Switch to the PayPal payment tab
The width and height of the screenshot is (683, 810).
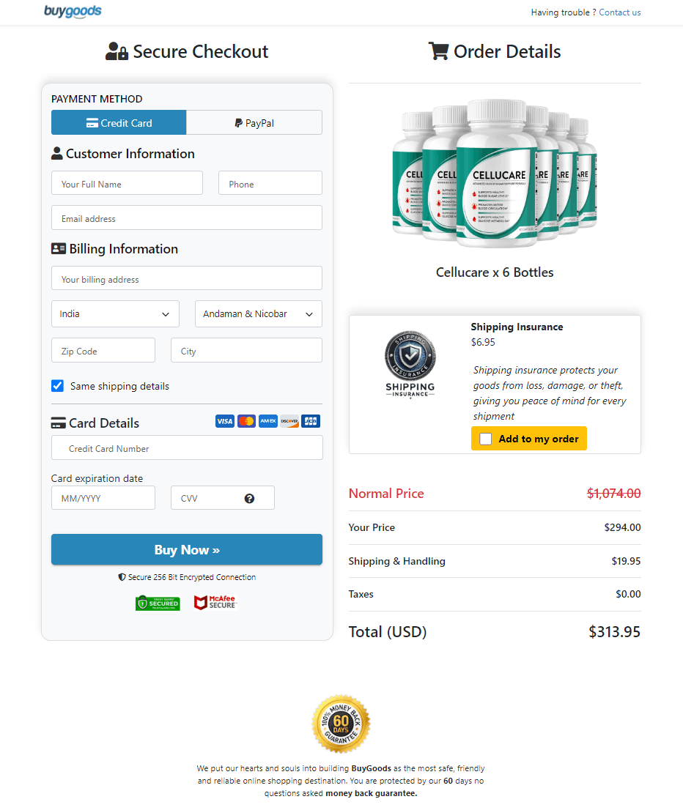pyautogui.click(x=254, y=122)
